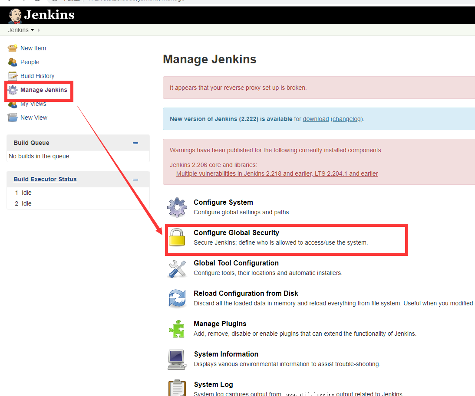Click the Reload Configuration refresh arrows icon
Image resolution: width=475 pixels, height=396 pixels.
tap(177, 298)
